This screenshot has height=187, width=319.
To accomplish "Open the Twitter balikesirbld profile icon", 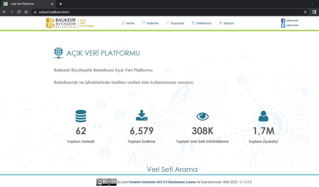I will [283, 25].
